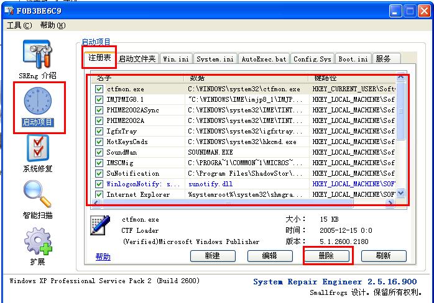Switch to the AutoExec.bat tab

click(264, 58)
